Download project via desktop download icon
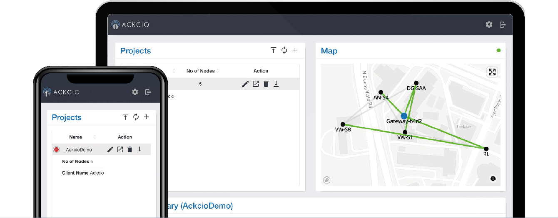Screen dimensions: 558x218 point(276,84)
